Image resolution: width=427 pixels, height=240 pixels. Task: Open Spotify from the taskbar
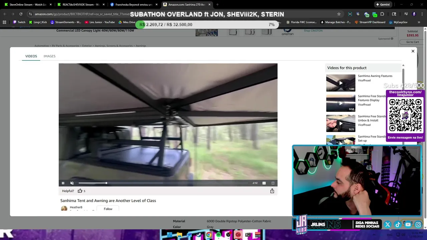click(x=219, y=235)
